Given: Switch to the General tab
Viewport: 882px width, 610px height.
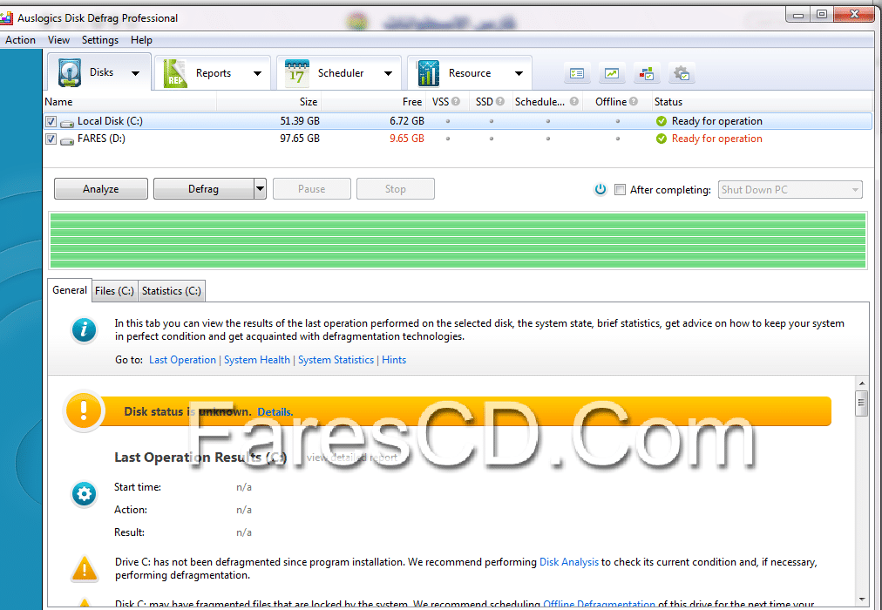Looking at the screenshot, I should 70,290.
